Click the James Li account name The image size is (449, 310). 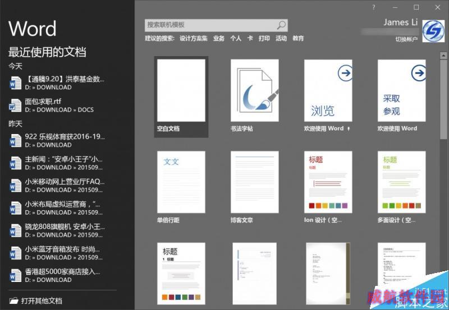401,22
